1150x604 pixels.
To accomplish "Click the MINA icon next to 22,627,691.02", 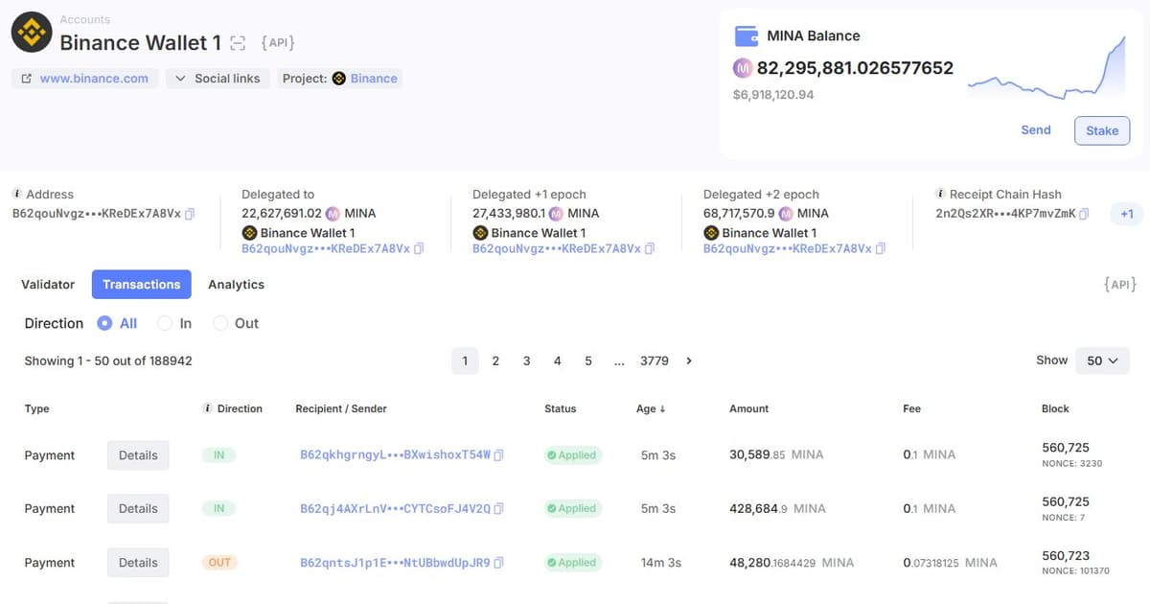I will (x=333, y=214).
